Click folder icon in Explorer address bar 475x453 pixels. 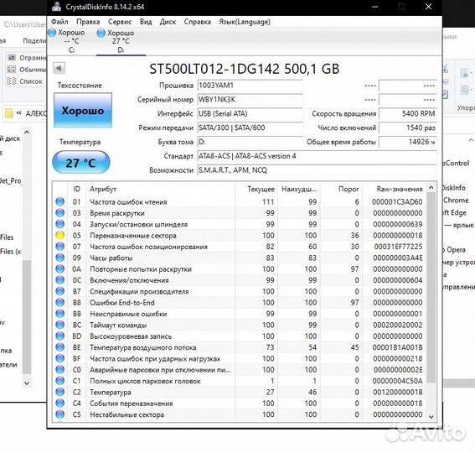tap(8, 113)
